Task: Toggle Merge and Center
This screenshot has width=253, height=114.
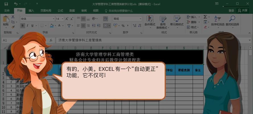Action: click(105, 26)
